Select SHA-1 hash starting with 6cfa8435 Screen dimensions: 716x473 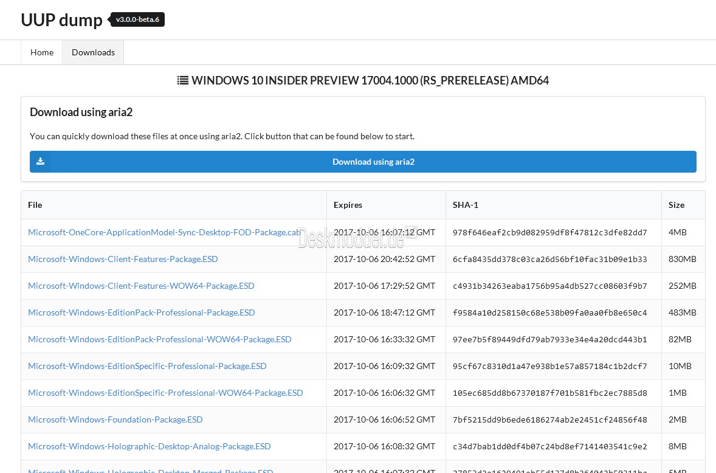pyautogui.click(x=550, y=259)
